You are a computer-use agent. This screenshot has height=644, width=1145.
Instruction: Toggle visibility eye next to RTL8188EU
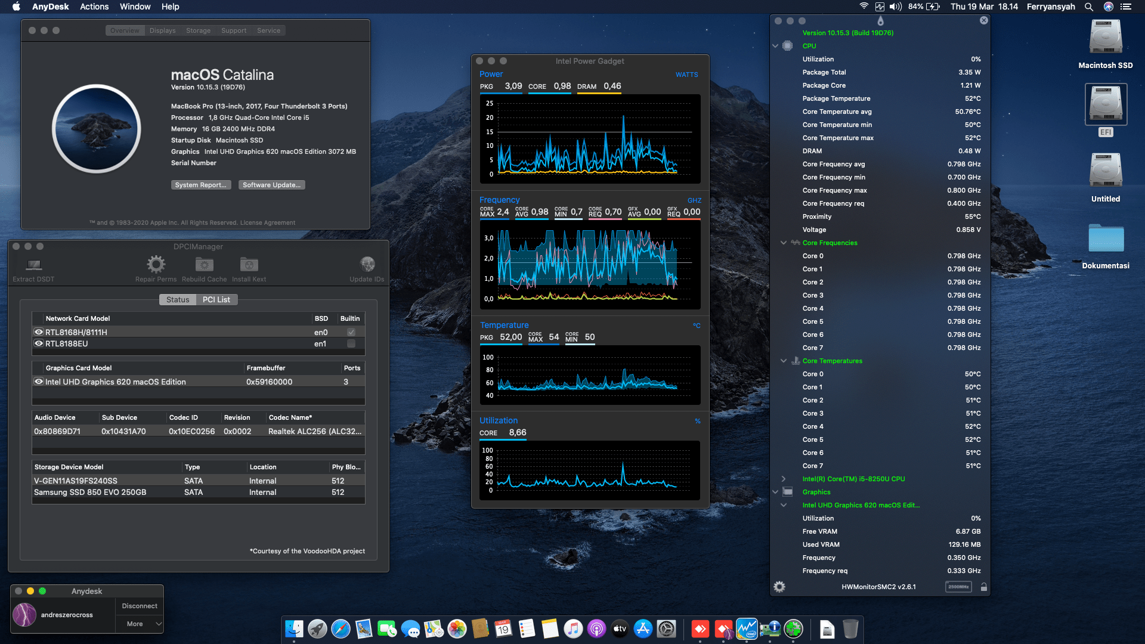point(39,343)
